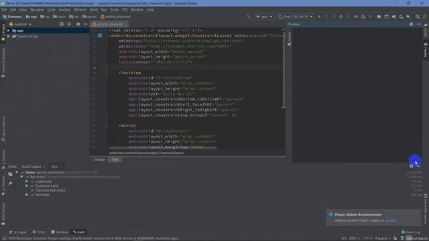Click the editor horizontal scrollbar
This screenshot has width=429, height=241.
pyautogui.click(x=162, y=147)
